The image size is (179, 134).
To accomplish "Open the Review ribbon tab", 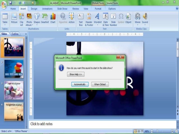I will 75,9.
